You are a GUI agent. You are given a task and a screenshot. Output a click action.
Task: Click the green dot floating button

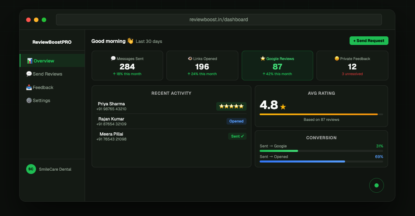coord(376,185)
